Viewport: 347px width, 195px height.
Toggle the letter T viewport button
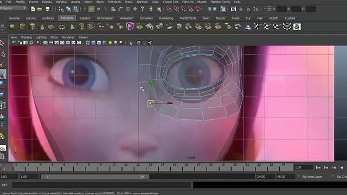(79, 43)
